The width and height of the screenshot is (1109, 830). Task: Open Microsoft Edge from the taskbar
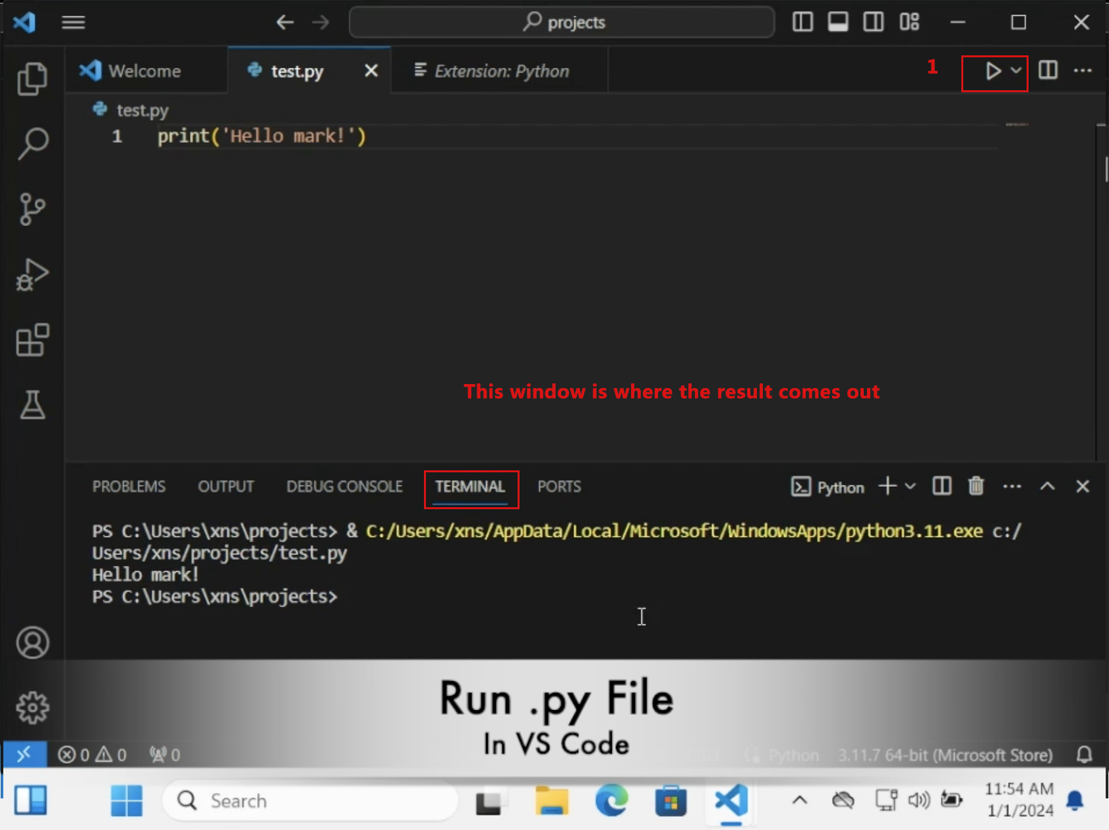pyautogui.click(x=612, y=800)
